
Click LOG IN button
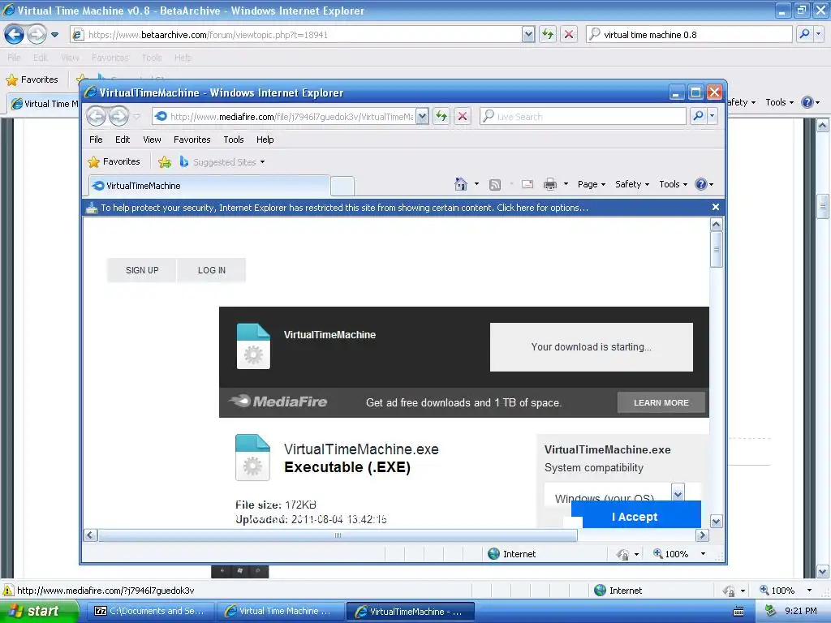[212, 270]
